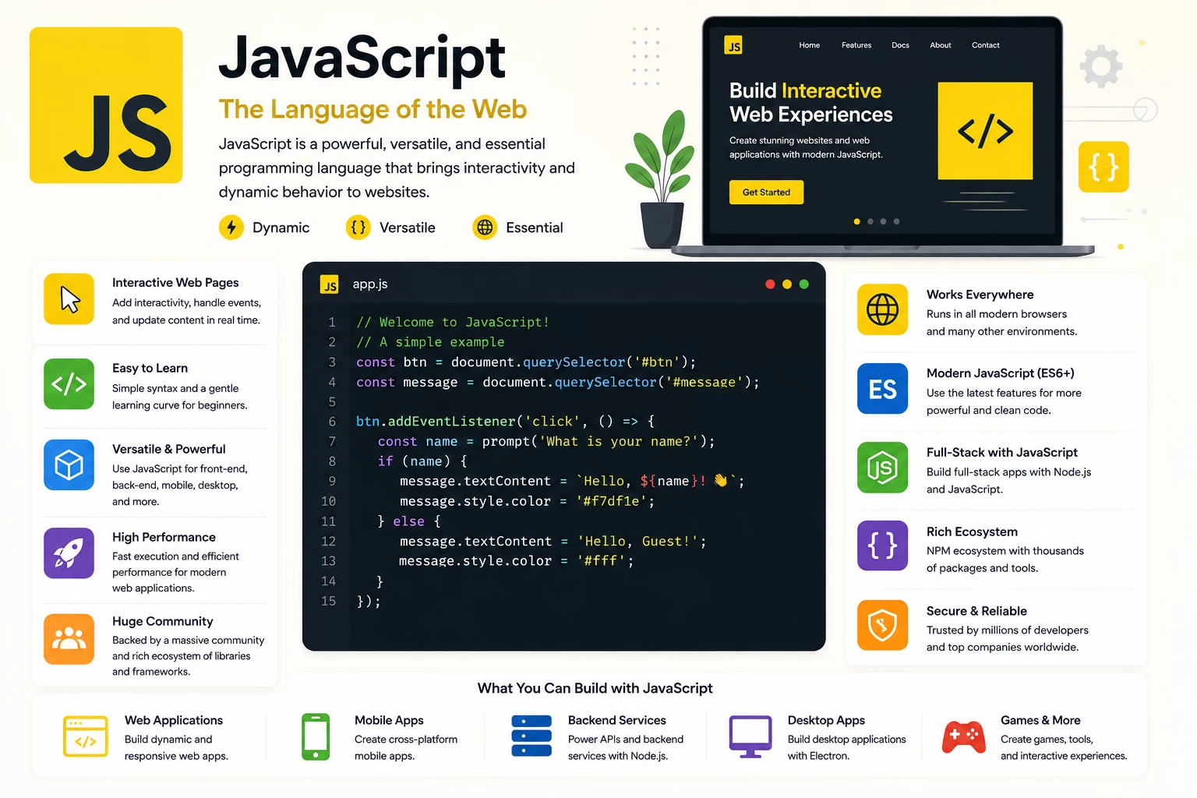Click the orange Secure & Reliable shield icon
Viewport: 1197px width, 798px height.
[x=883, y=625]
